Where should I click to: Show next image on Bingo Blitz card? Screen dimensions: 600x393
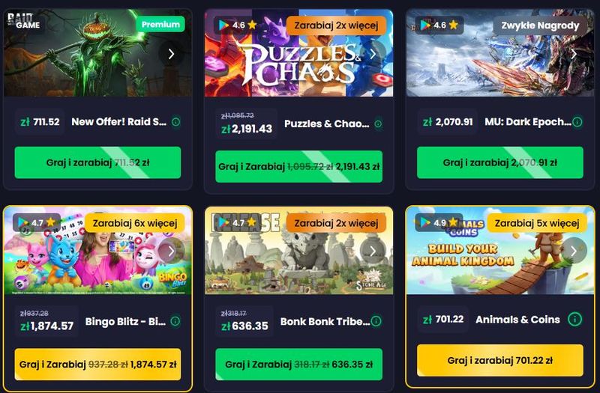(x=171, y=251)
